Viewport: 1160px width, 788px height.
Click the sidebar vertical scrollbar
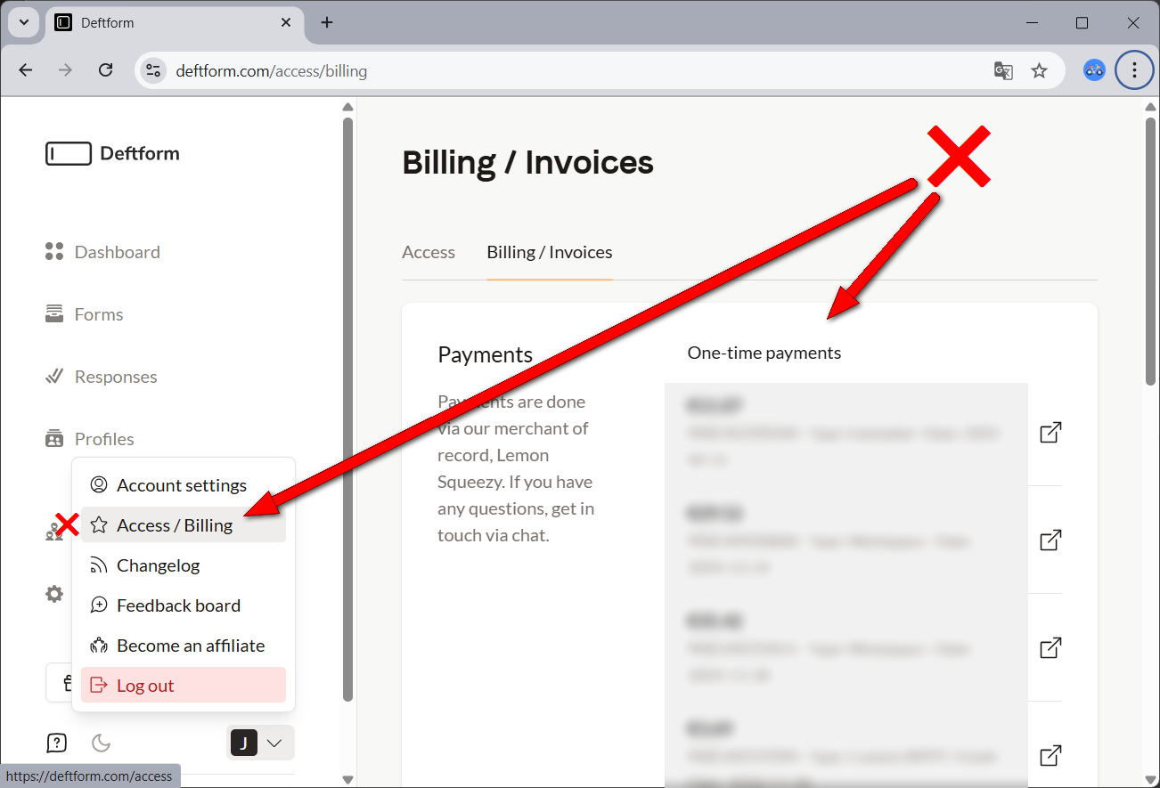347,410
